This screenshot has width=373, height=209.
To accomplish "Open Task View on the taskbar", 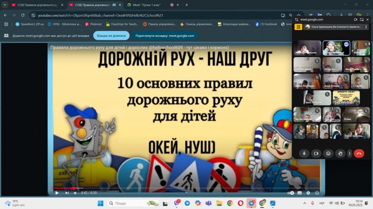I will coord(165,203).
